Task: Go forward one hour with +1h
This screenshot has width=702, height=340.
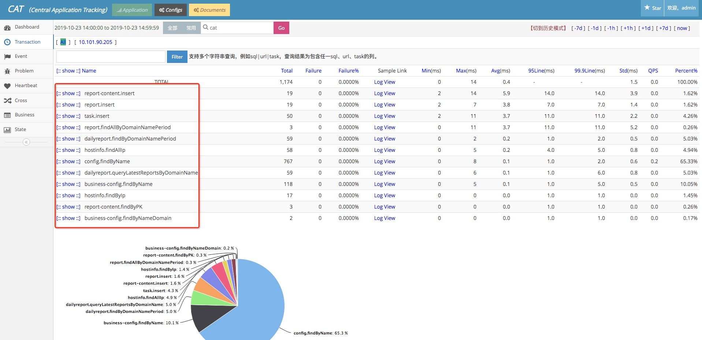Action: point(628,28)
